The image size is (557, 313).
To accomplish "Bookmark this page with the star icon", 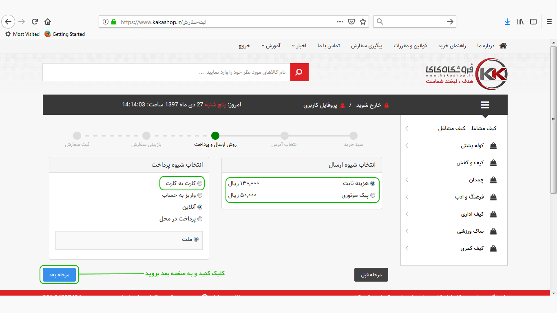I will [363, 22].
